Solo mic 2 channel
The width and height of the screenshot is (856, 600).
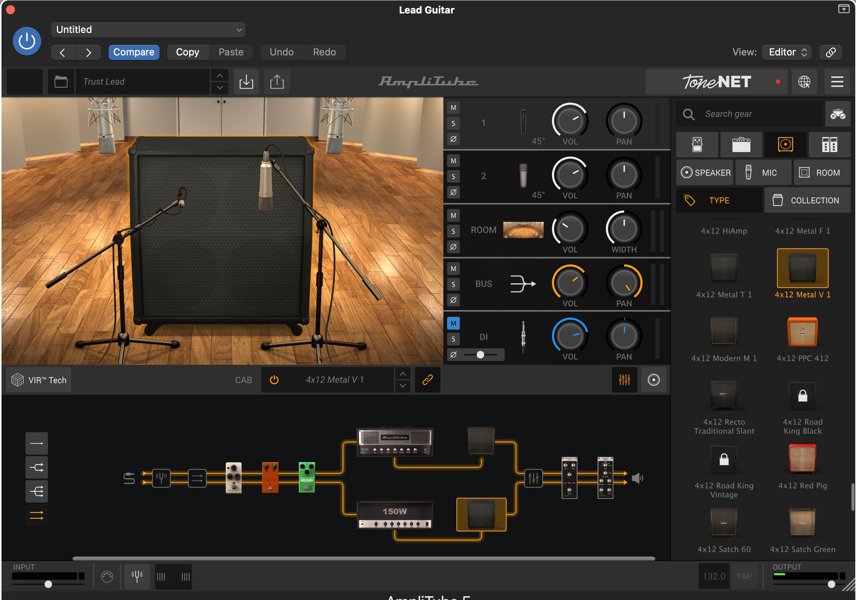pos(453,176)
